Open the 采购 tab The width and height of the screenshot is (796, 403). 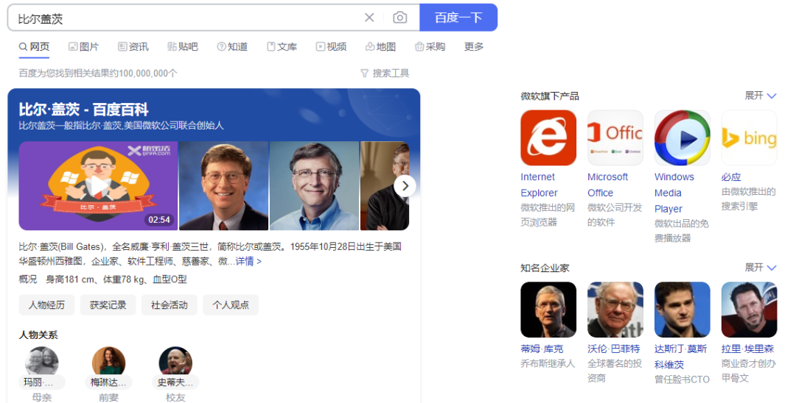tap(430, 46)
